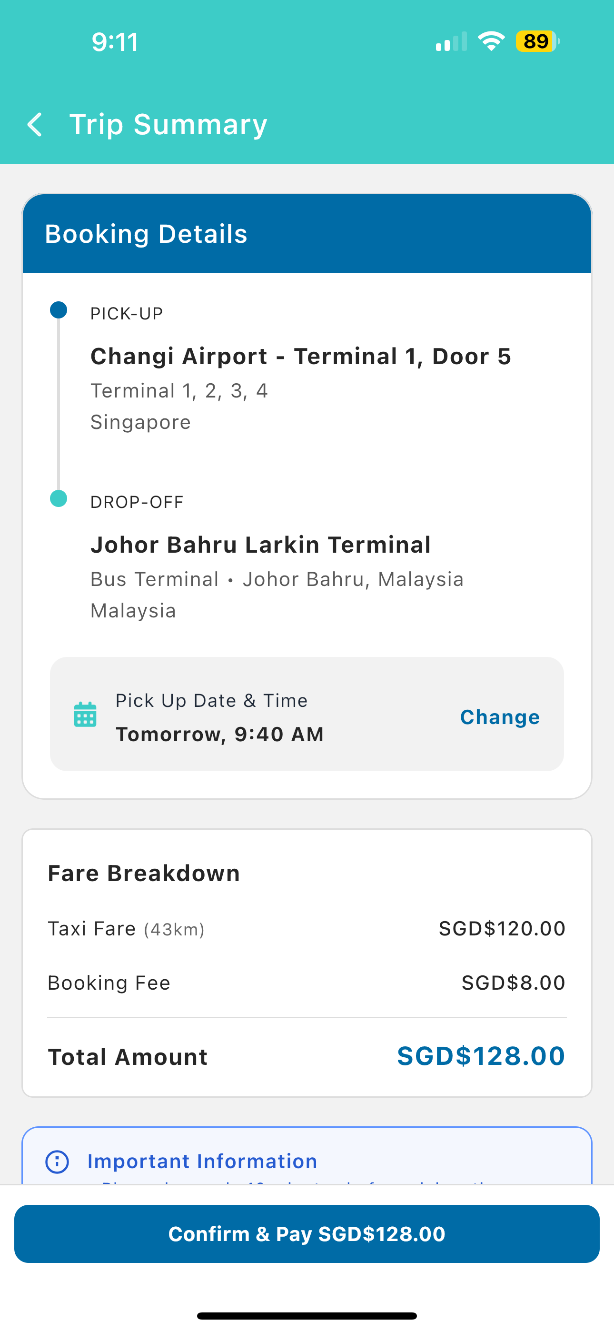The image size is (614, 1331).
Task: Open the Important Information heading
Action: [202, 1162]
